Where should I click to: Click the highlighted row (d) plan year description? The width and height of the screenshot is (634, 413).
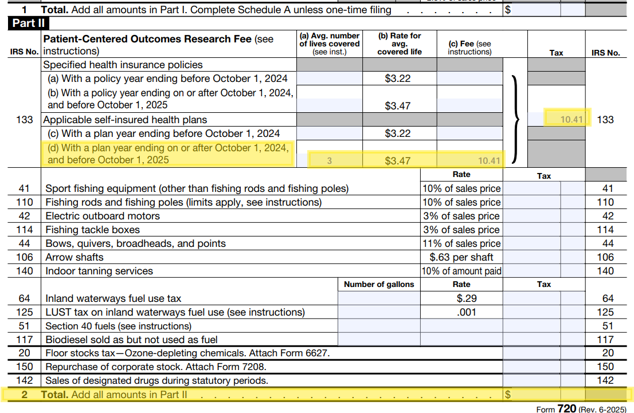(168, 154)
